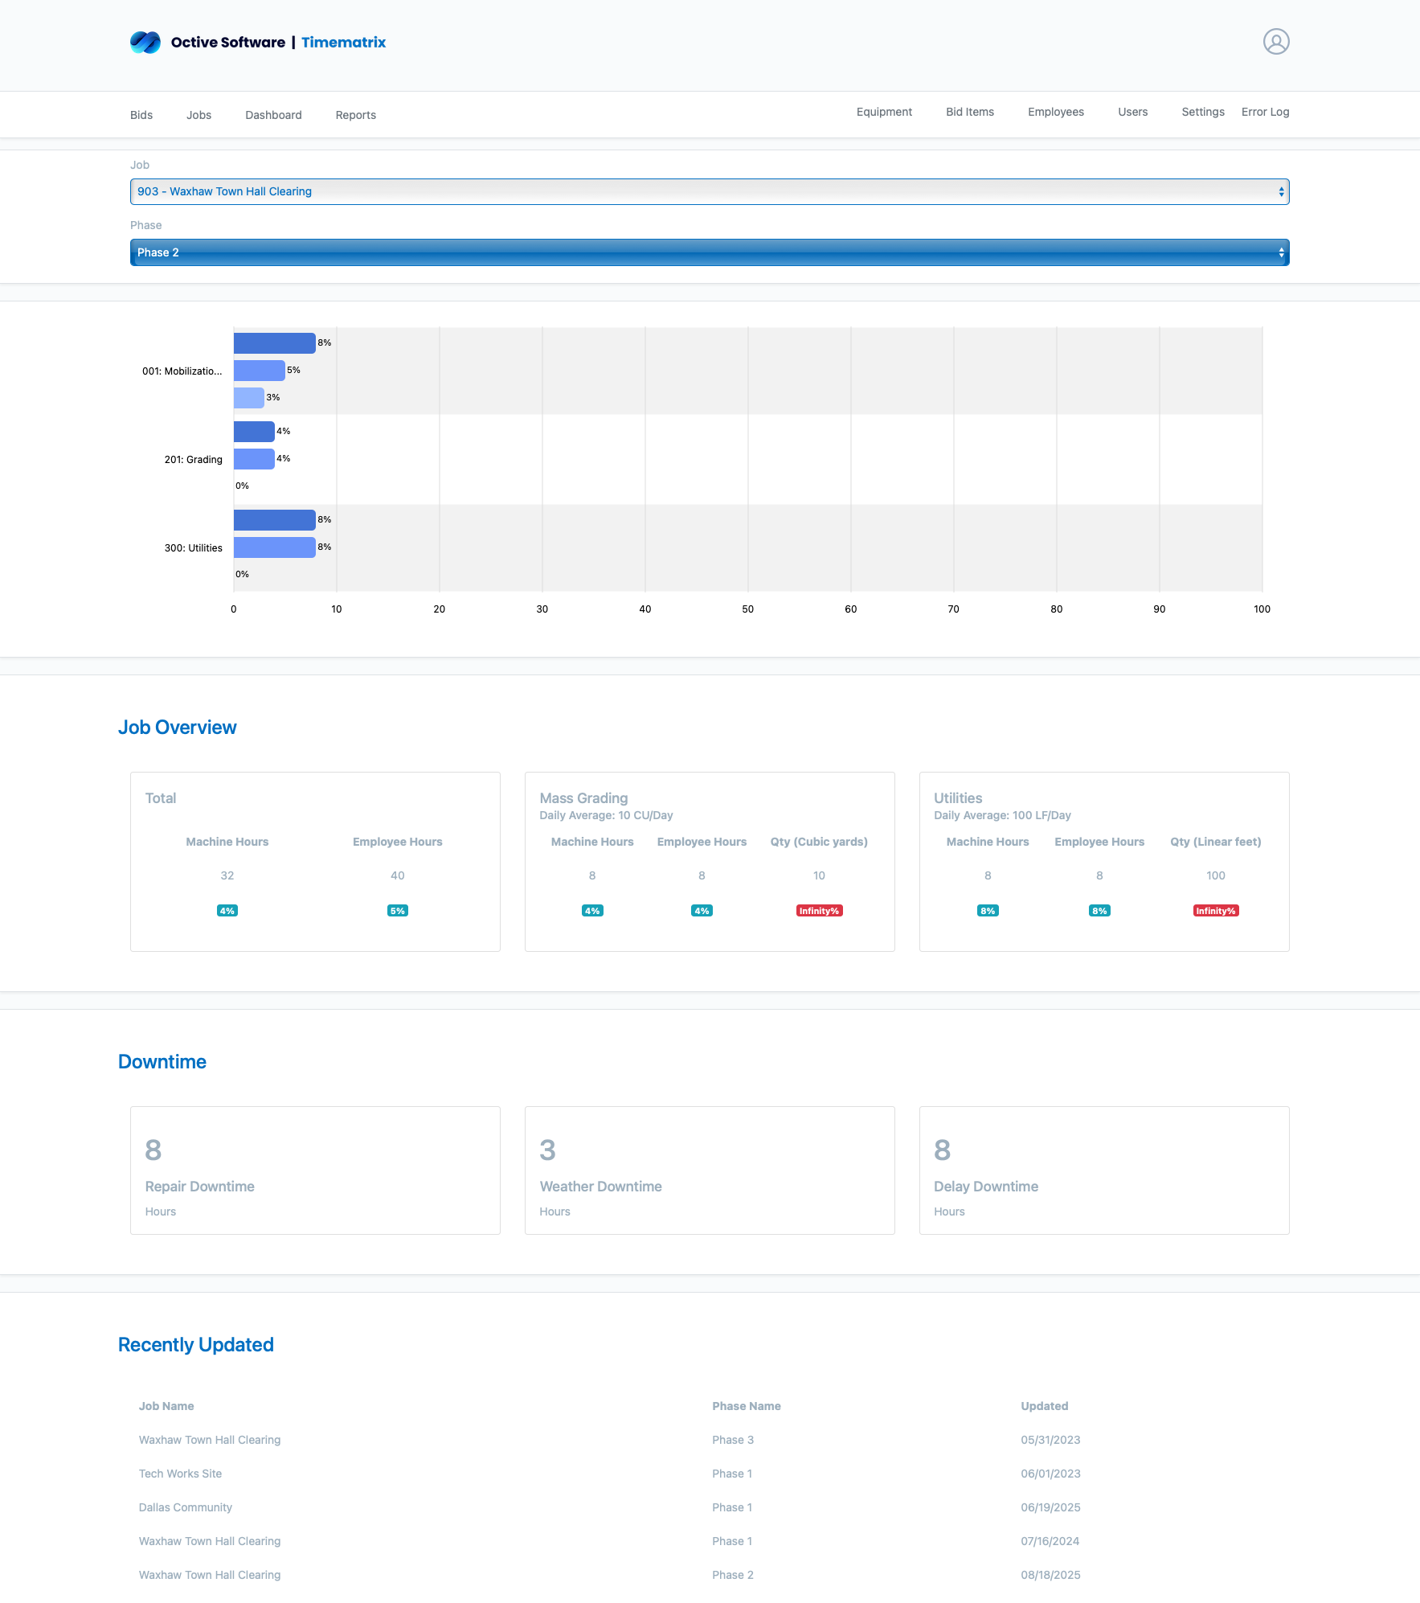This screenshot has height=1603, width=1420.
Task: Go to the Jobs page
Action: [198, 116]
